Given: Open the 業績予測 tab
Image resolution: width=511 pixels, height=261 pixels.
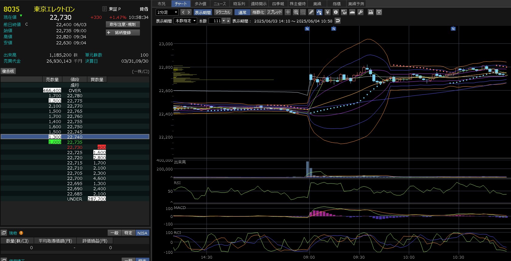Looking at the screenshot, I should (356, 4).
